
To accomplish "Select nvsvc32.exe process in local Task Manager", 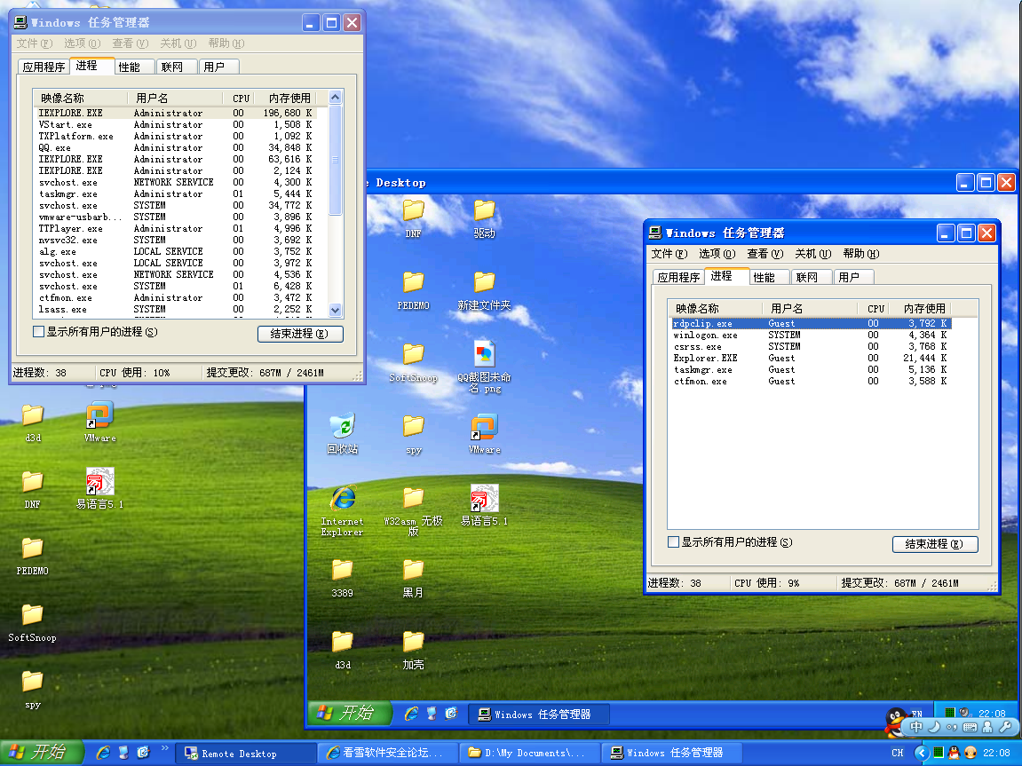I will coord(175,240).
